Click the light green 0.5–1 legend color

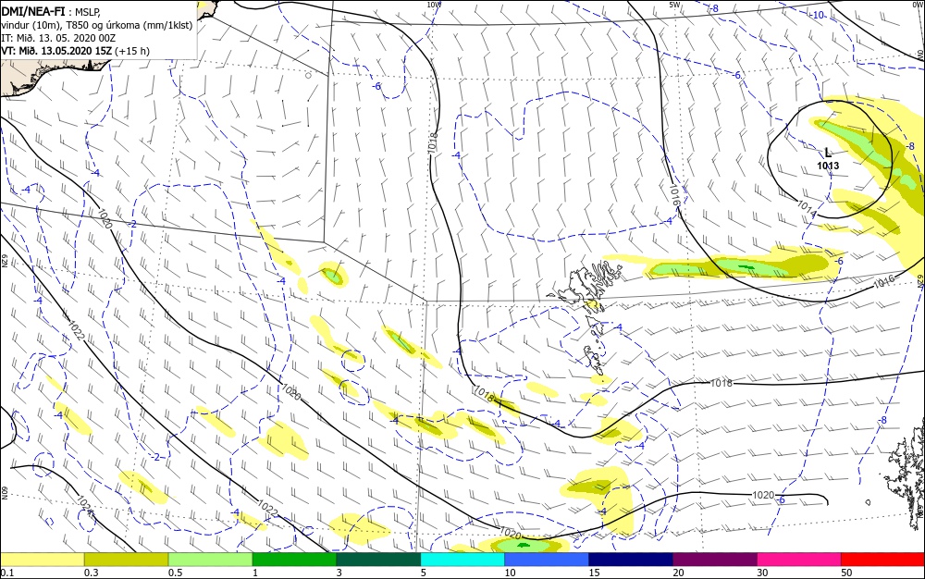(x=211, y=560)
